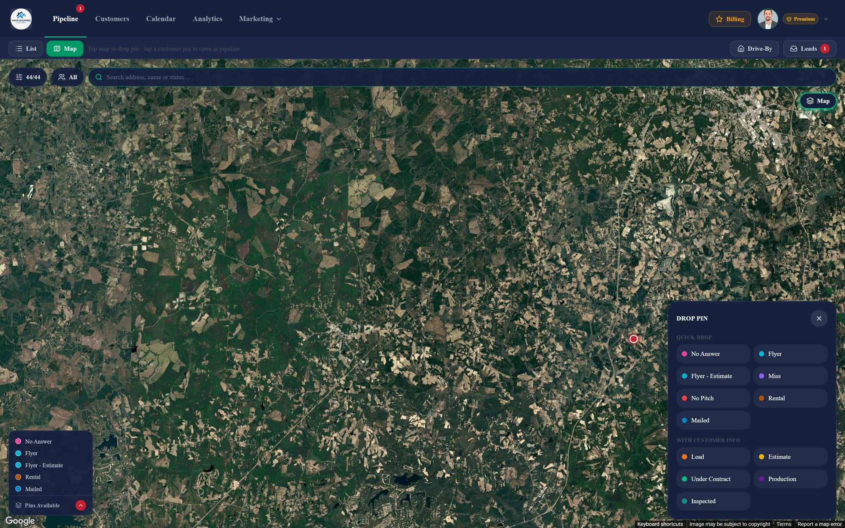Open the All users filter
This screenshot has height=528, width=845.
tap(68, 77)
